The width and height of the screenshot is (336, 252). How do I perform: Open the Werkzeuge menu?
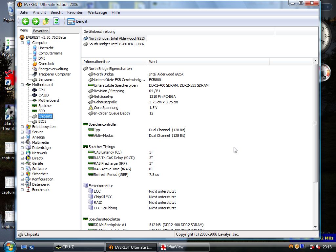[97, 12]
